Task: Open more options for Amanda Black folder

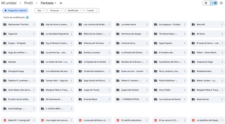Action: tap(109, 99)
